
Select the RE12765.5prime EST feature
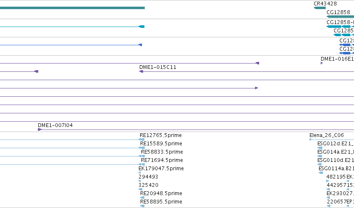pos(141,140)
